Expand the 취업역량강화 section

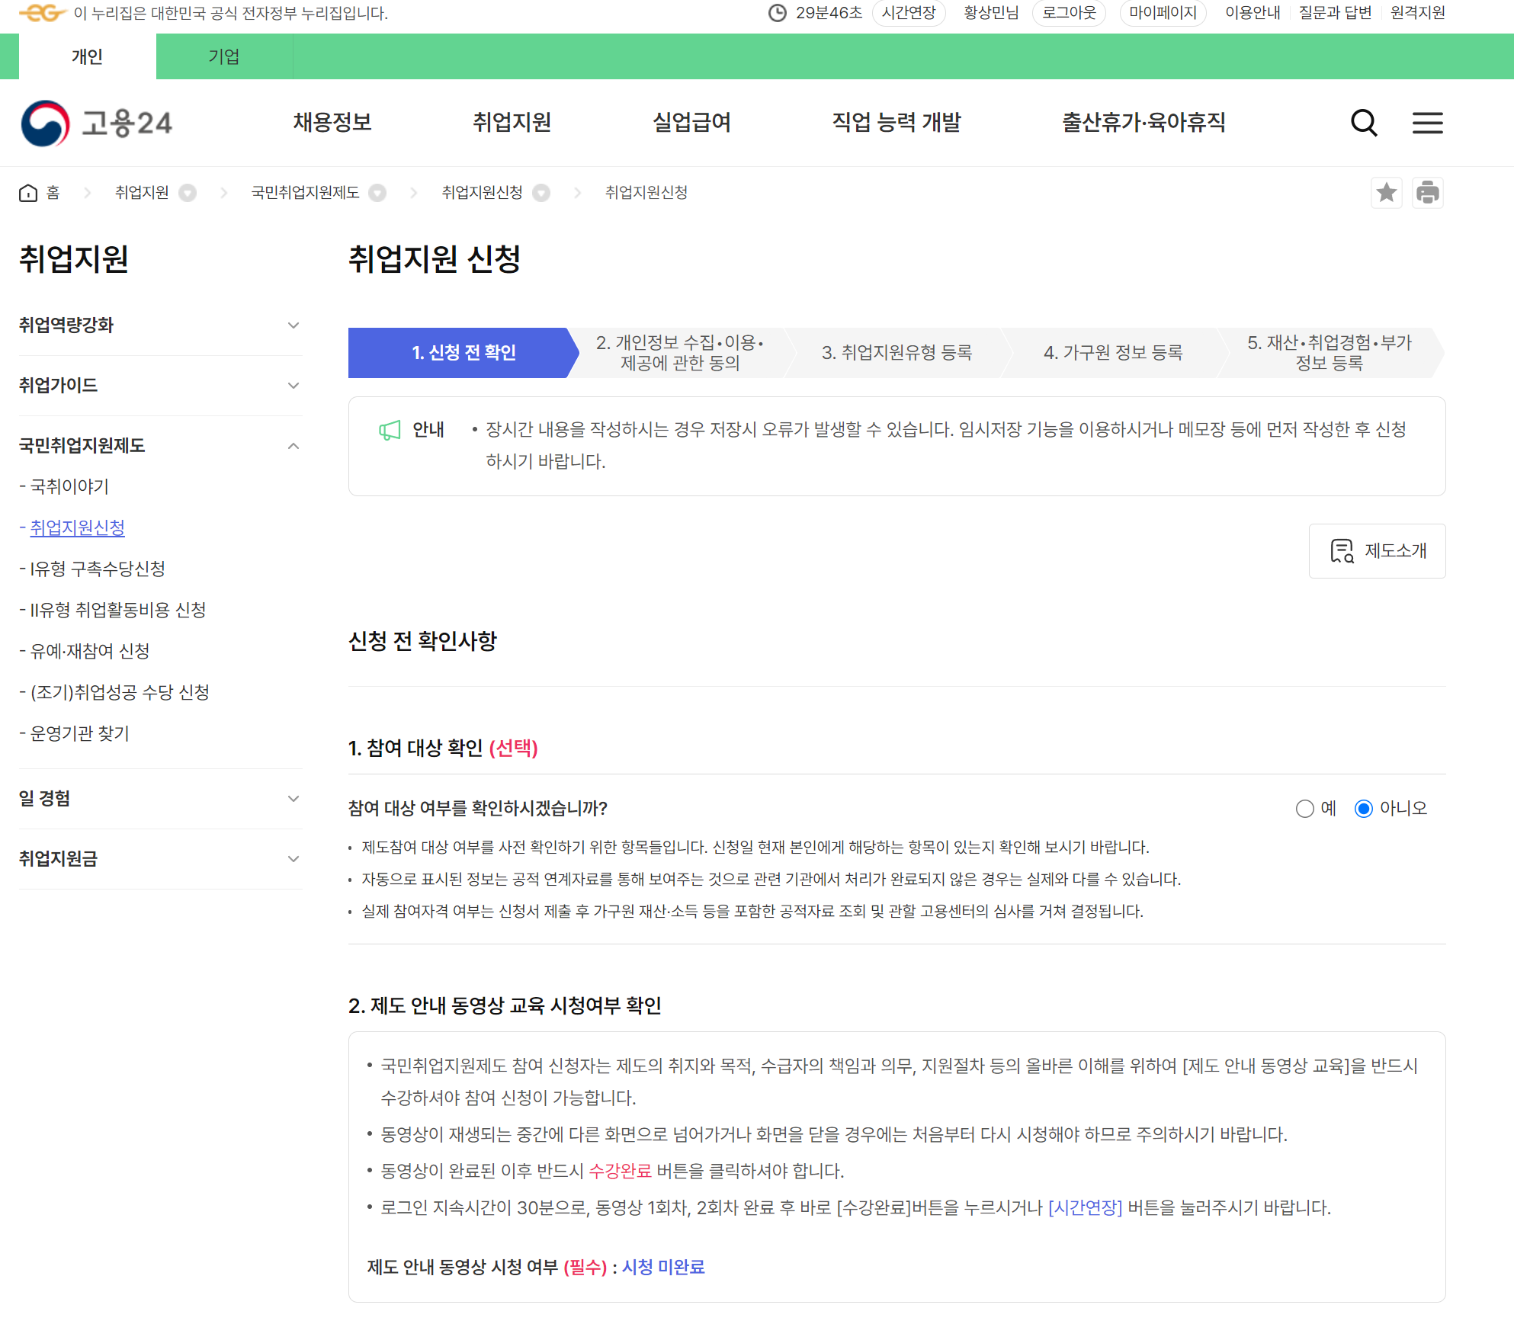[x=293, y=325]
